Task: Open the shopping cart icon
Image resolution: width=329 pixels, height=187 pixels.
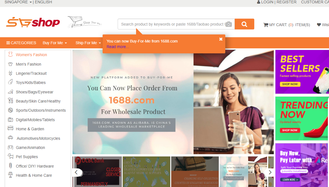Action: [266, 25]
